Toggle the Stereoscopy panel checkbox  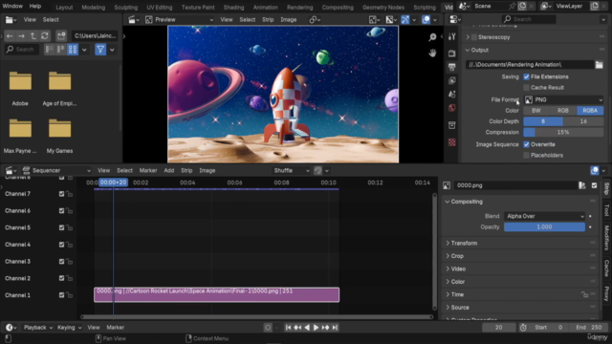(474, 37)
